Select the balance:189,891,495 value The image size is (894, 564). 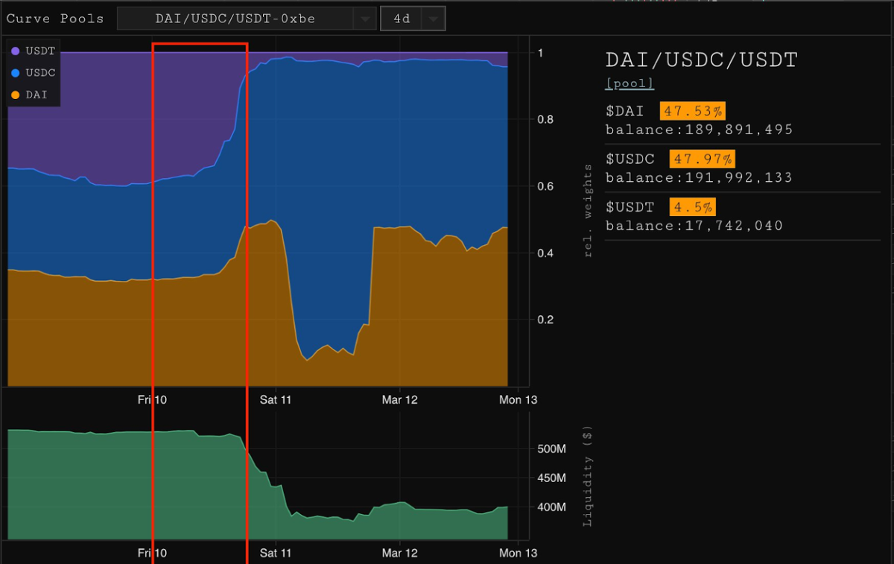699,130
